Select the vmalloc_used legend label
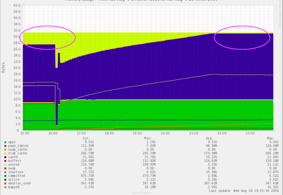The width and height of the screenshot is (283, 195). coord(19,183)
